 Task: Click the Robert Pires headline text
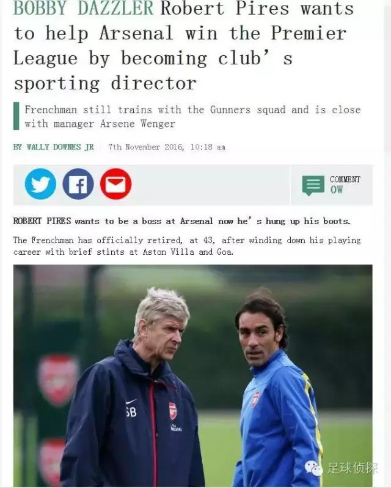(x=184, y=46)
